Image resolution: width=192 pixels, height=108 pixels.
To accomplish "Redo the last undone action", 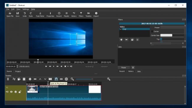I will click(31, 14).
